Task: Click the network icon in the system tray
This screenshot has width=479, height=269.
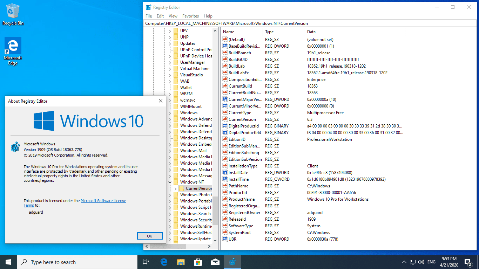Action: 413,262
